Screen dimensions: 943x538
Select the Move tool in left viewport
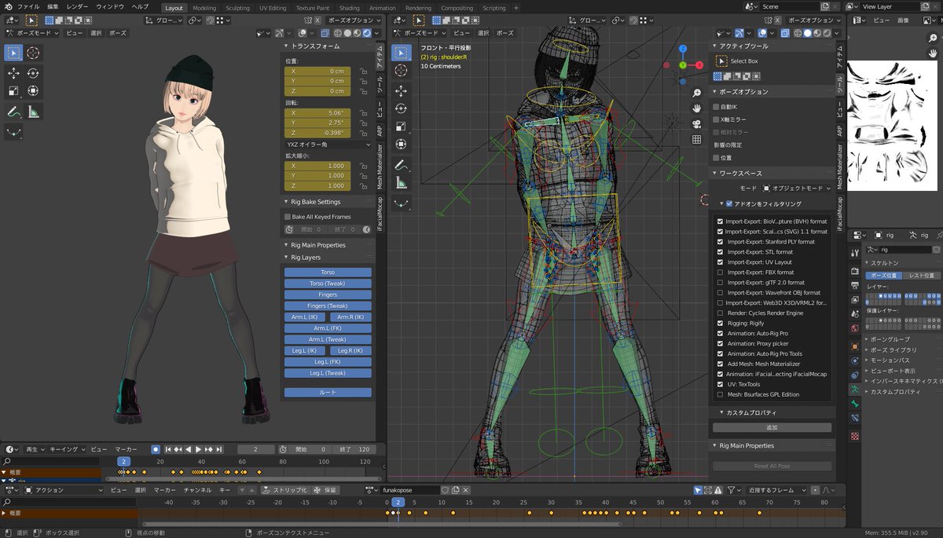[13, 73]
